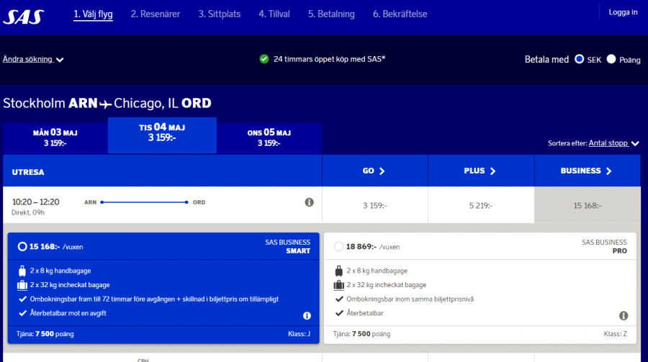Screen dimensions: 648x362
Task: Select pay with SEK radio button
Action: tap(579, 59)
